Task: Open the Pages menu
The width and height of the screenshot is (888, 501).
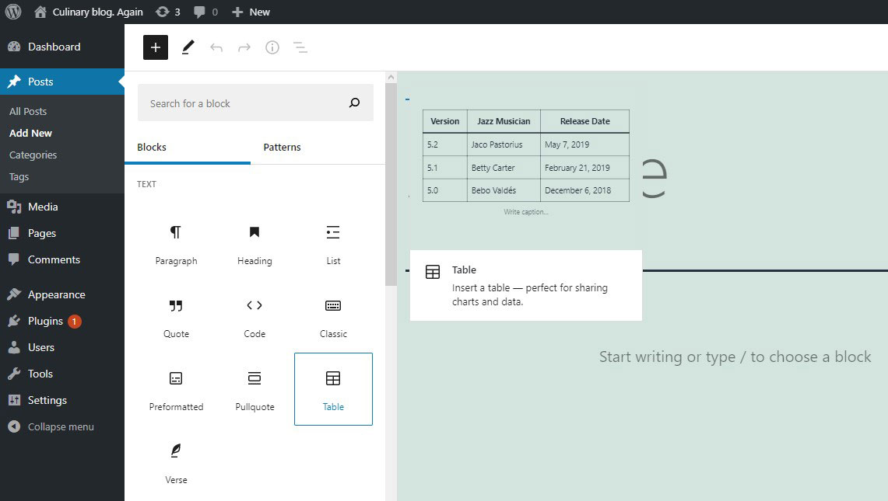Action: point(61,233)
